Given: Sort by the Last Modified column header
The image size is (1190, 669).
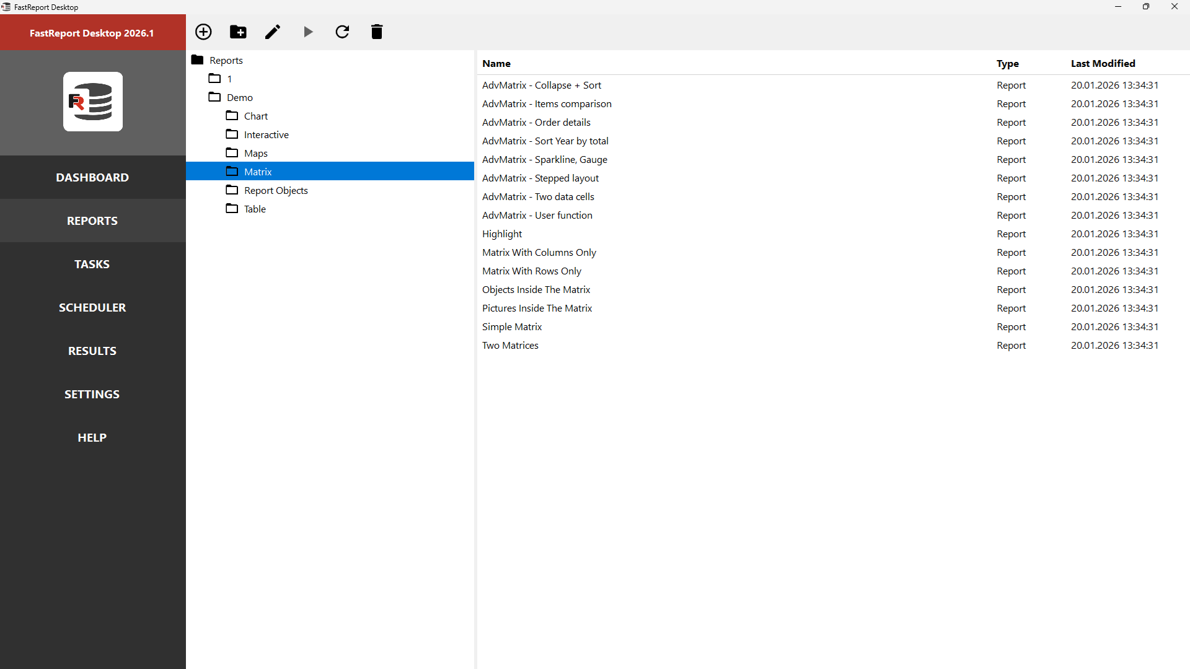Looking at the screenshot, I should coord(1103,63).
